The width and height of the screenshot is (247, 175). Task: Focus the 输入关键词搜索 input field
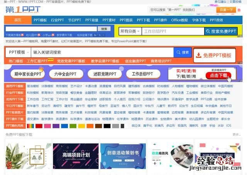point(102,52)
